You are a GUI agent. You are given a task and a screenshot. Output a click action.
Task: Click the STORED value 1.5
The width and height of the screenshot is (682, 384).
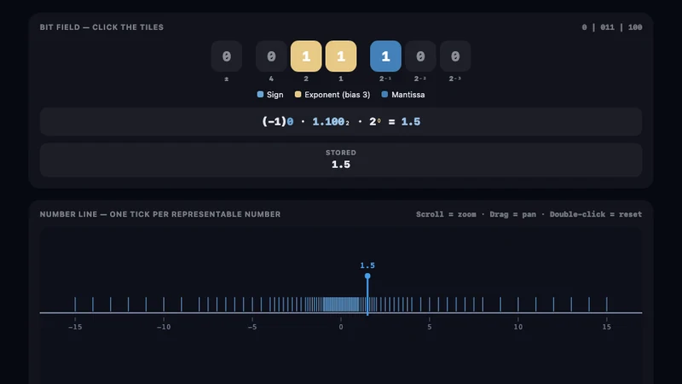click(341, 165)
